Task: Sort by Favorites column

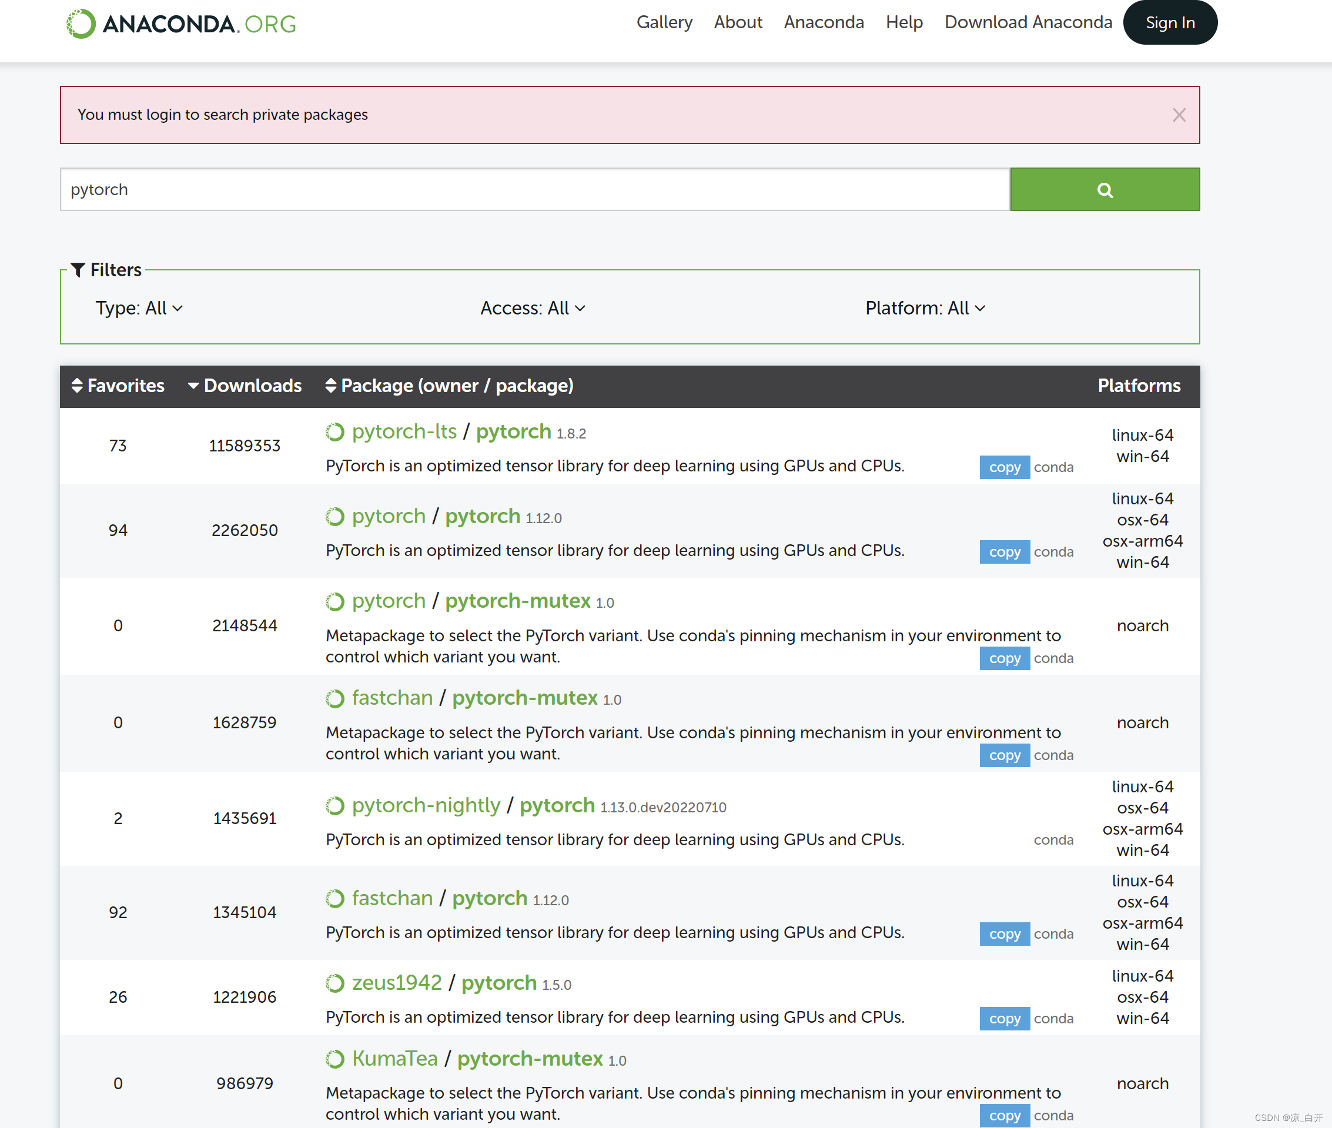Action: [118, 386]
